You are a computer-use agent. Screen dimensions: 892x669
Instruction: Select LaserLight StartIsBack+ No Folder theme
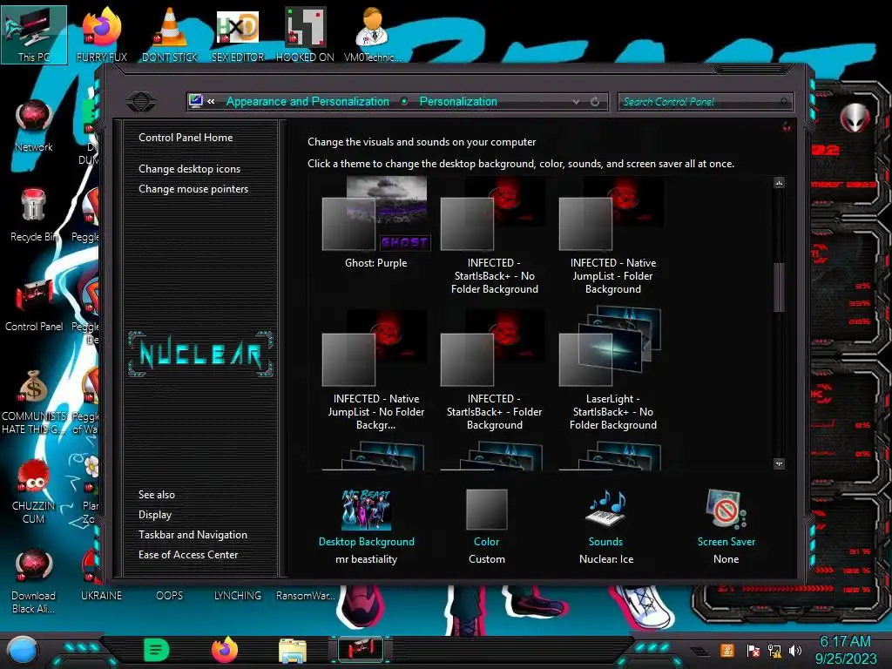click(612, 368)
